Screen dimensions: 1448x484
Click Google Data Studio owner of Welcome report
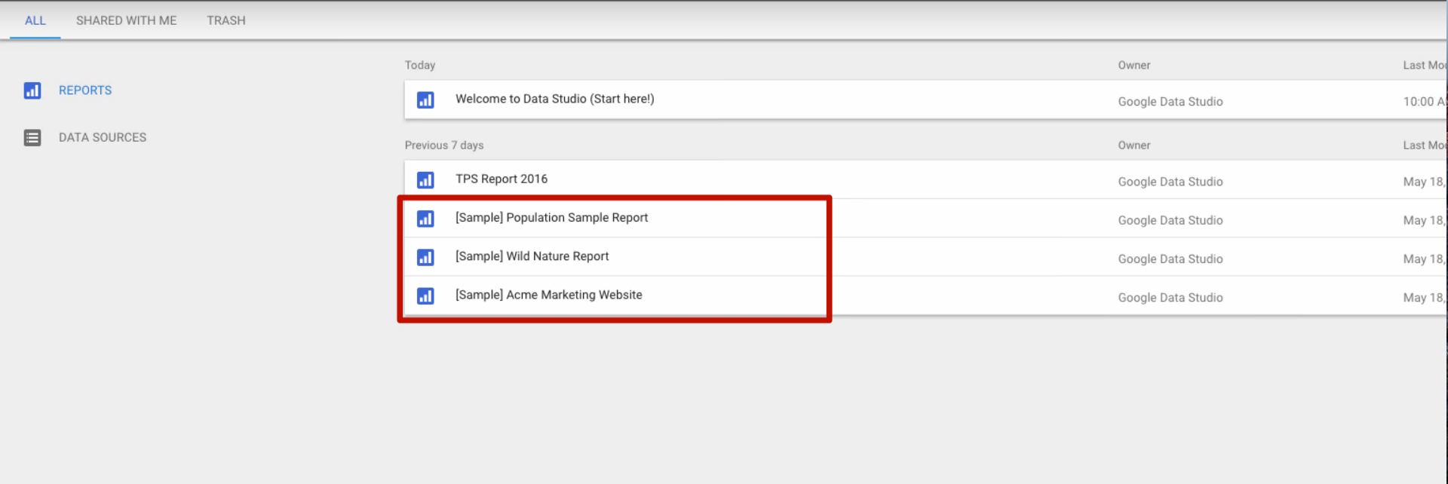1170,102
